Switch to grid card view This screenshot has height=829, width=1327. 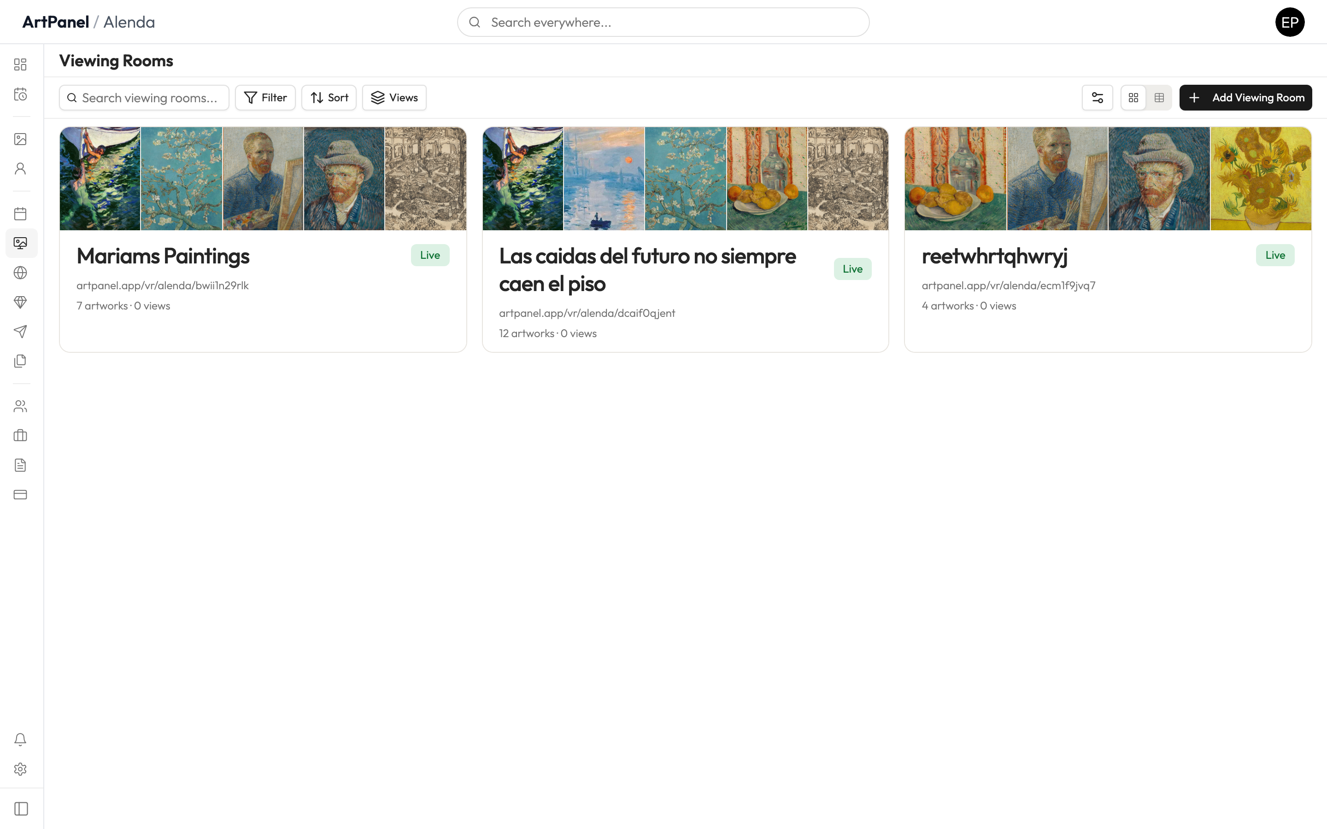[x=1133, y=98]
